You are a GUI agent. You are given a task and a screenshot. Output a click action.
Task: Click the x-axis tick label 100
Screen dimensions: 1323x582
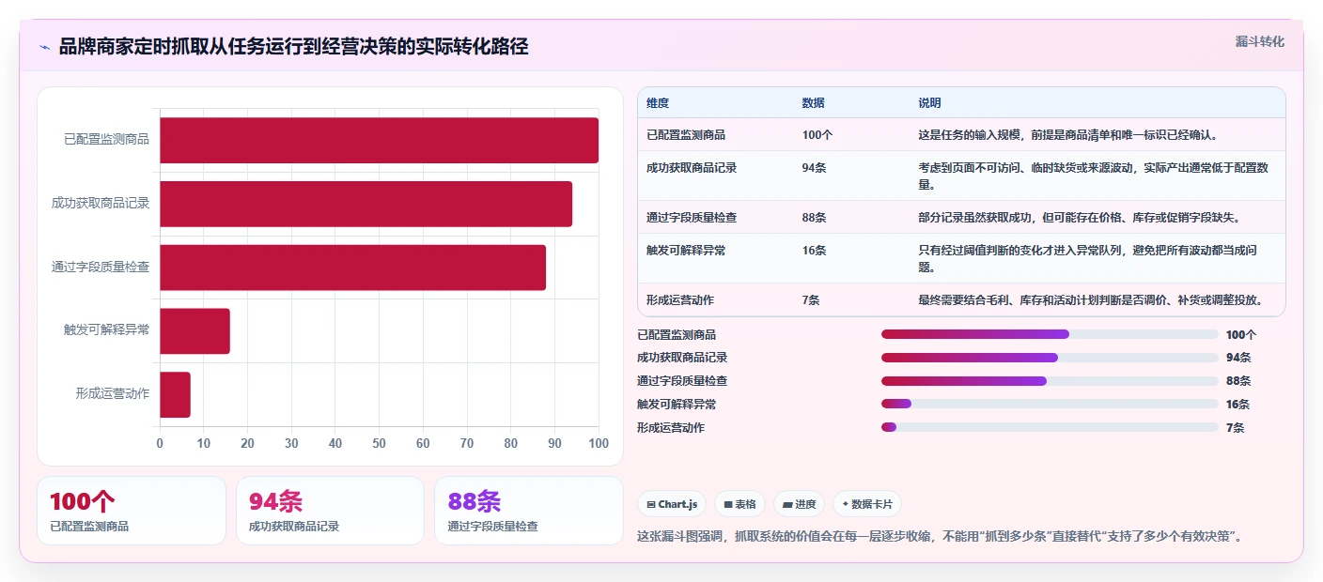tap(598, 443)
